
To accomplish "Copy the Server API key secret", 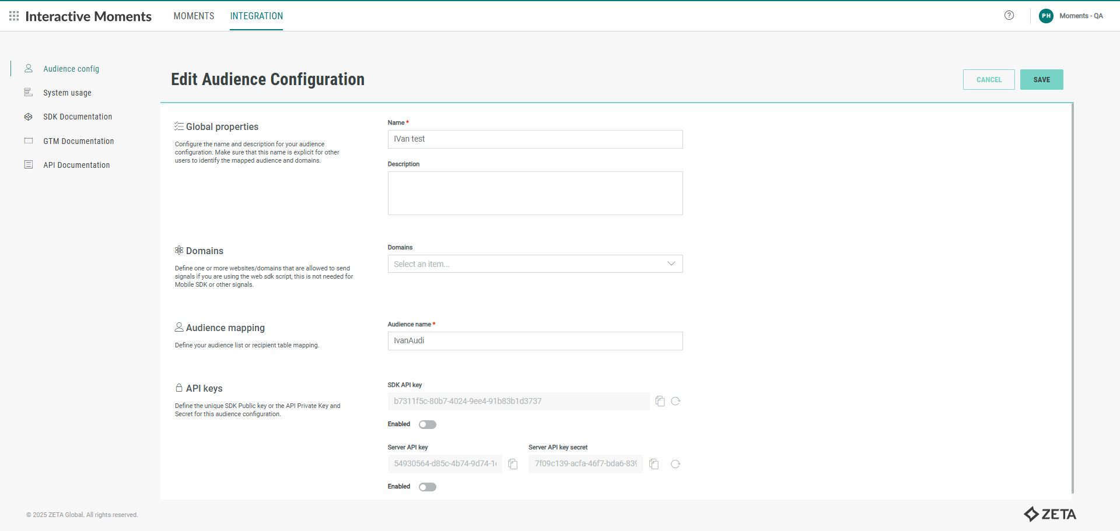I will click(x=654, y=464).
